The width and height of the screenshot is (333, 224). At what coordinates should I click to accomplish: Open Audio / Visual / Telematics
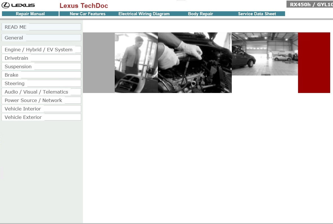click(36, 92)
